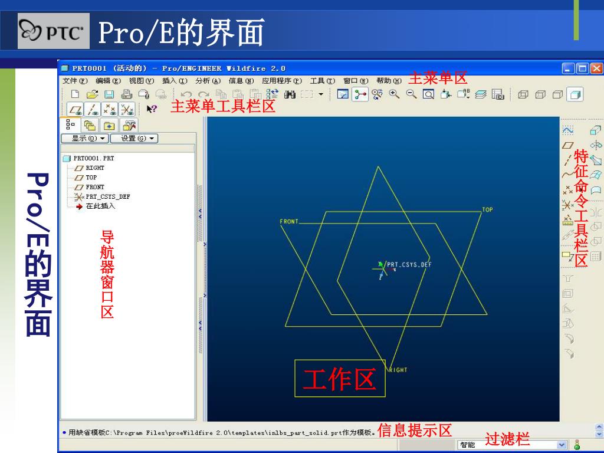Click the Refit view icon
The width and height of the screenshot is (604, 453).
click(428, 94)
